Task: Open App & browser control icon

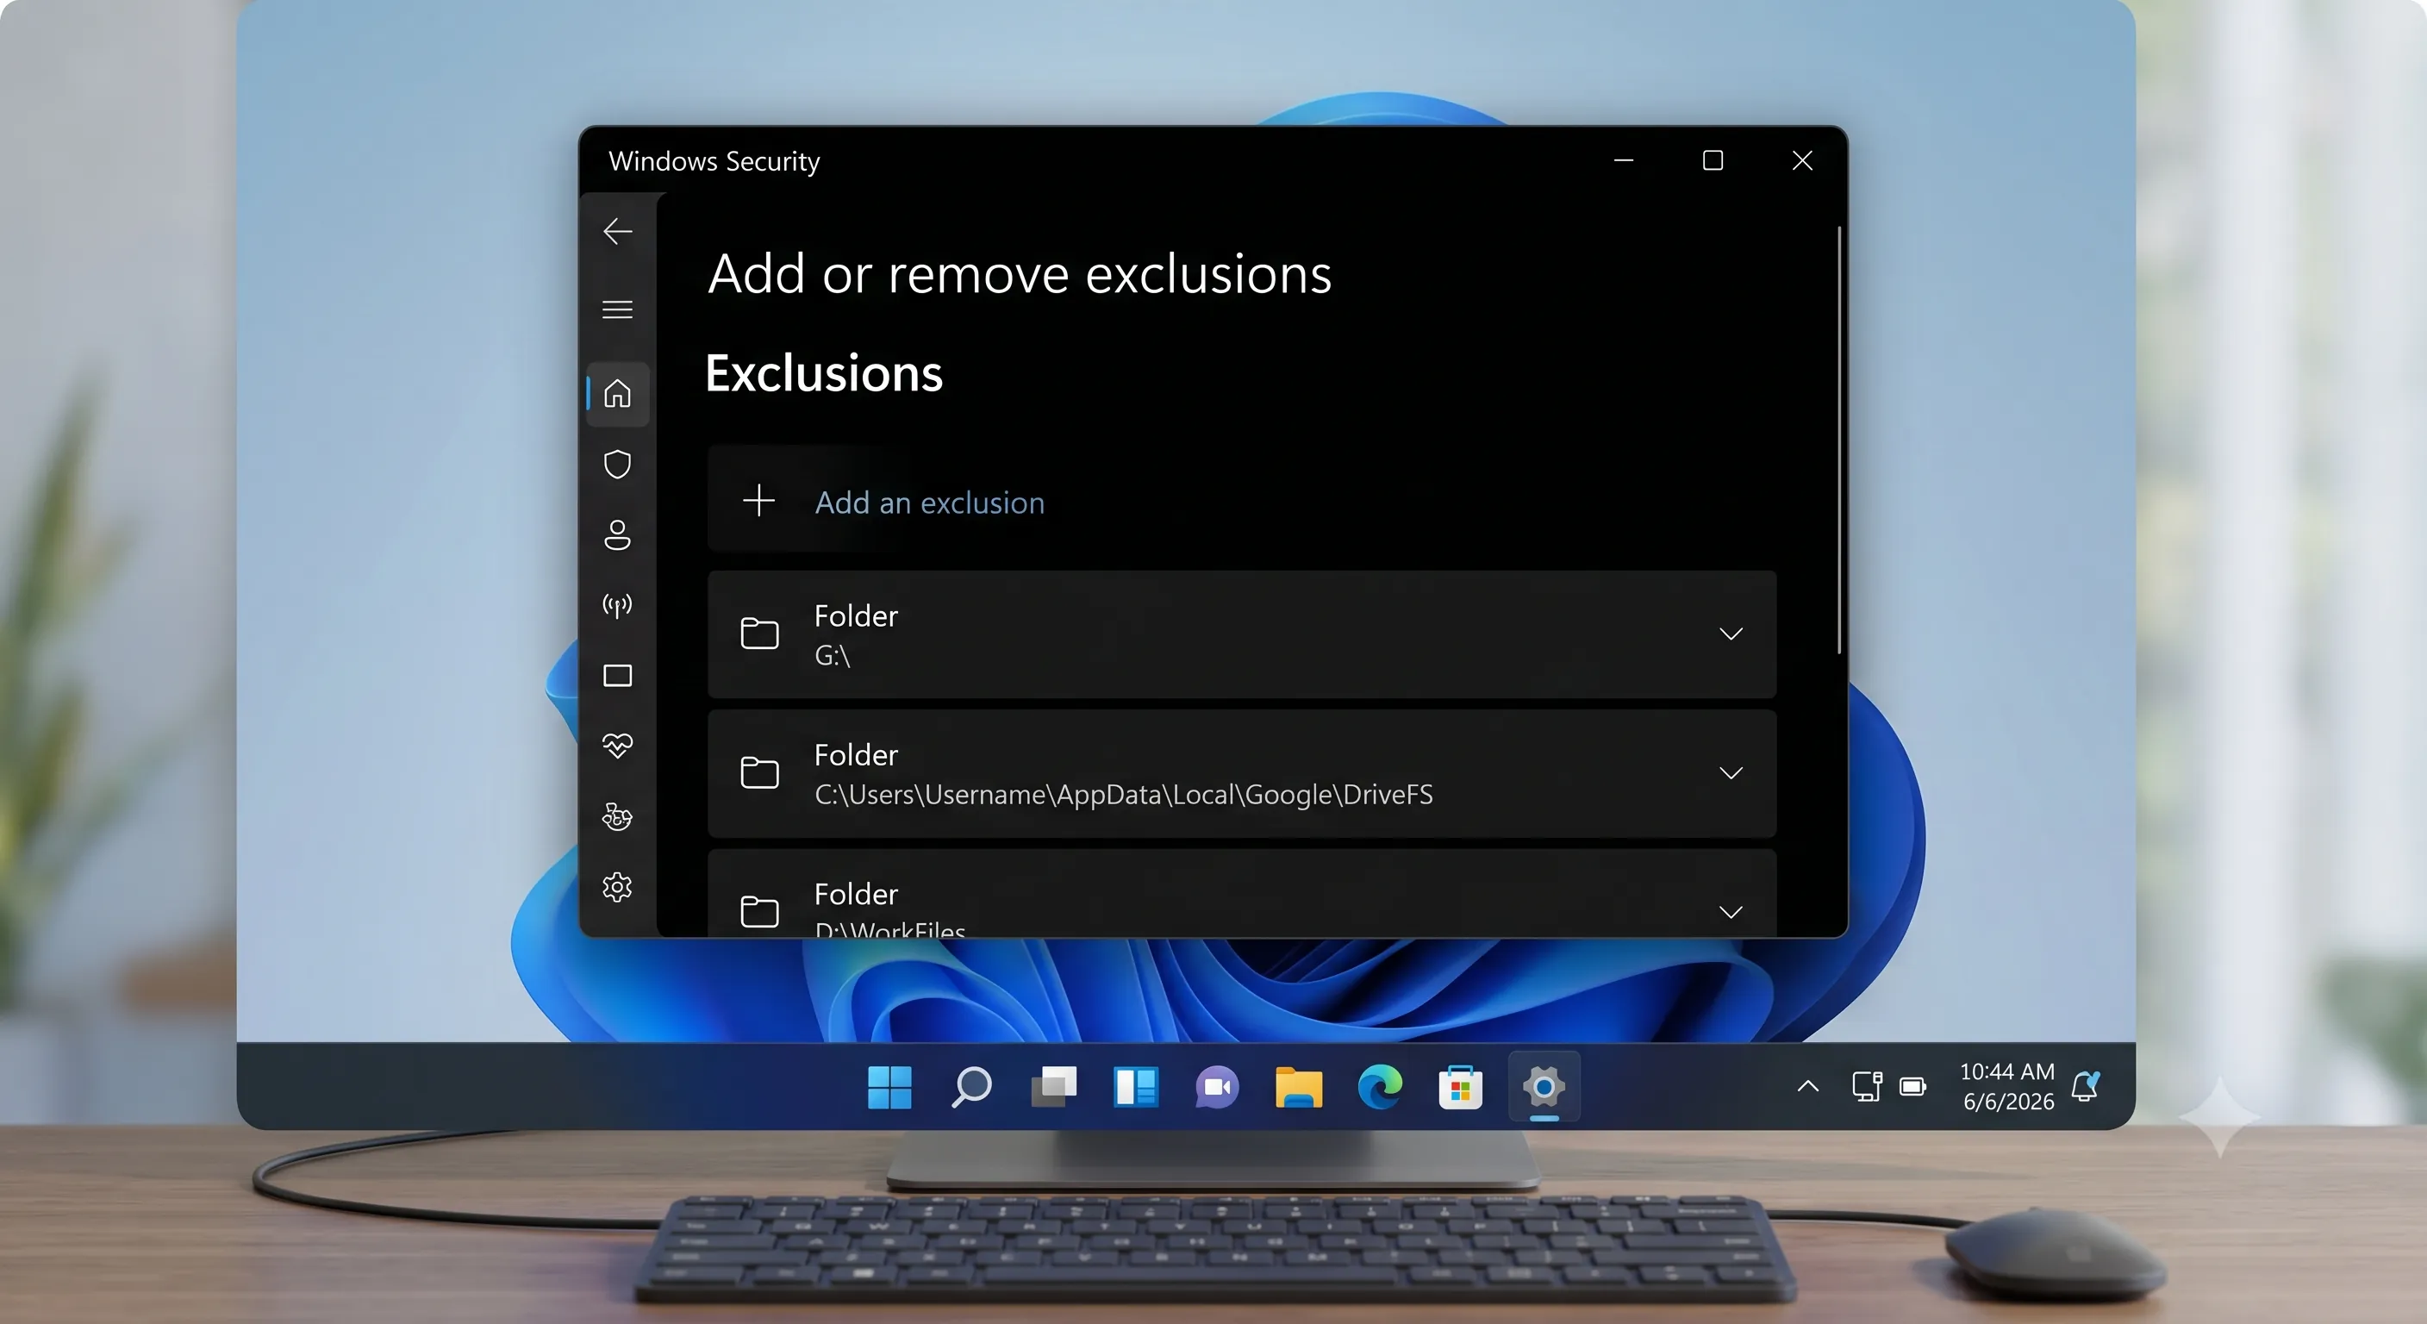Action: (x=617, y=676)
